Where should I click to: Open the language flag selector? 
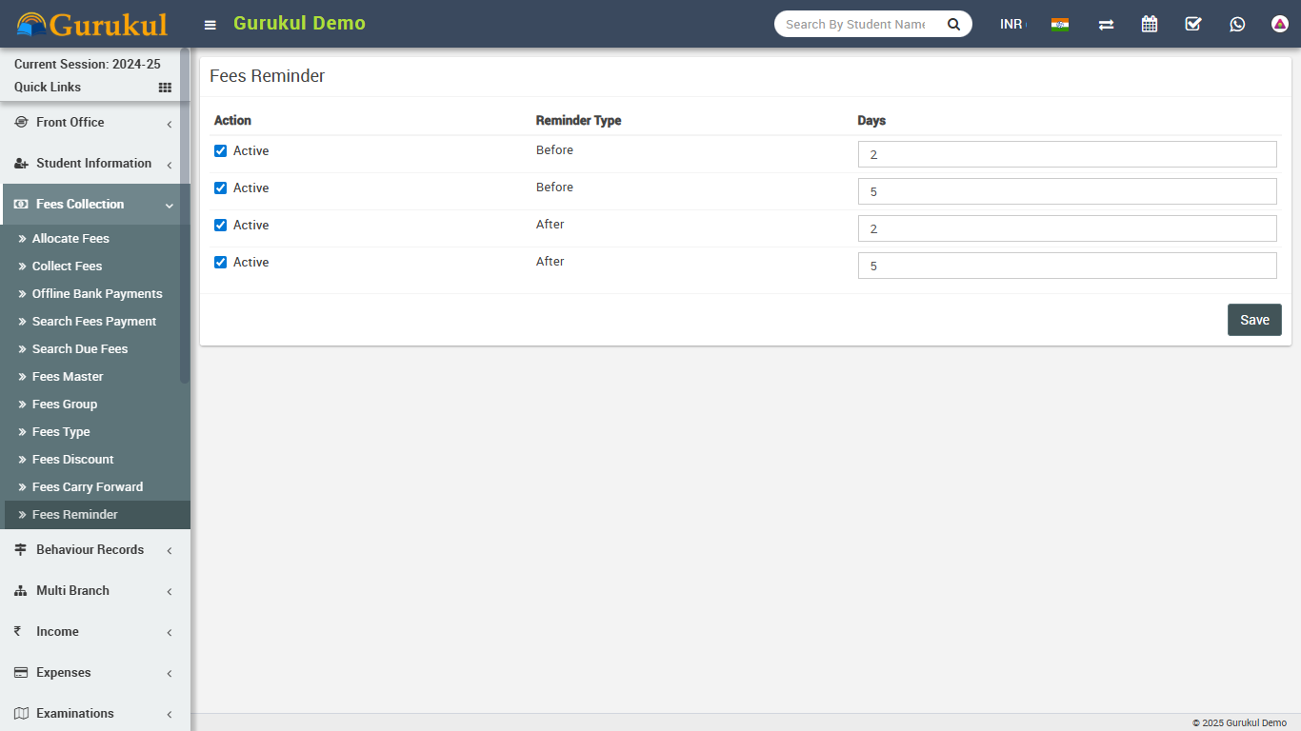click(x=1059, y=24)
